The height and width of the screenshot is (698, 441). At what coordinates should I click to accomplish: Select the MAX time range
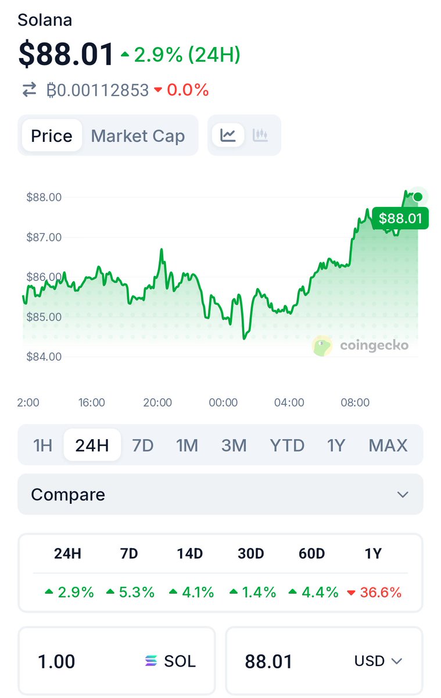click(x=388, y=446)
